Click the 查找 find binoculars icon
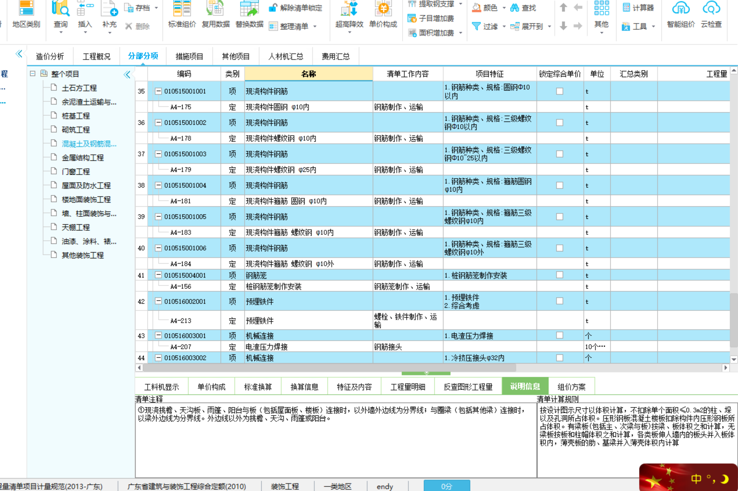 pyautogui.click(x=515, y=7)
